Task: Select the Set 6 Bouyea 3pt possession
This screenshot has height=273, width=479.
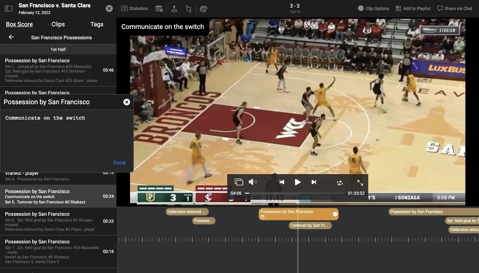Action: click(58, 221)
